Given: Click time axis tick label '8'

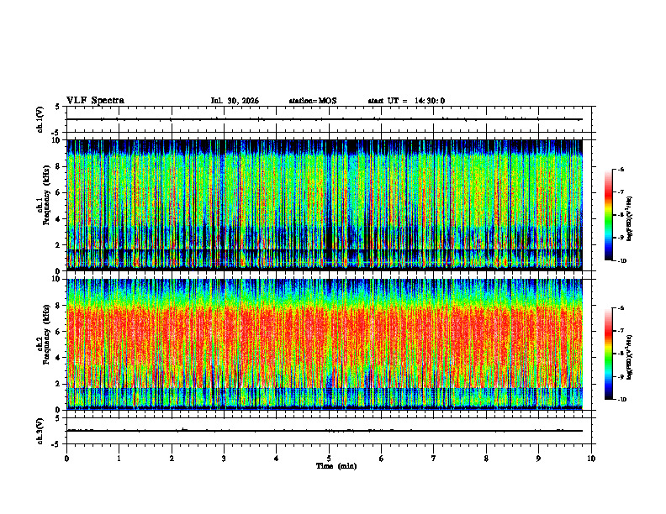Looking at the screenshot, I should pos(486,459).
